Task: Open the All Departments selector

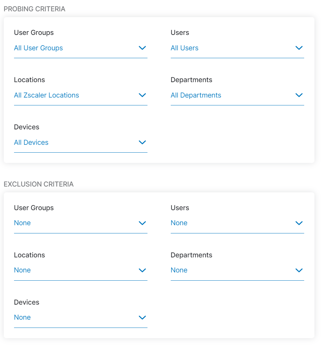Action: pyautogui.click(x=196, y=95)
